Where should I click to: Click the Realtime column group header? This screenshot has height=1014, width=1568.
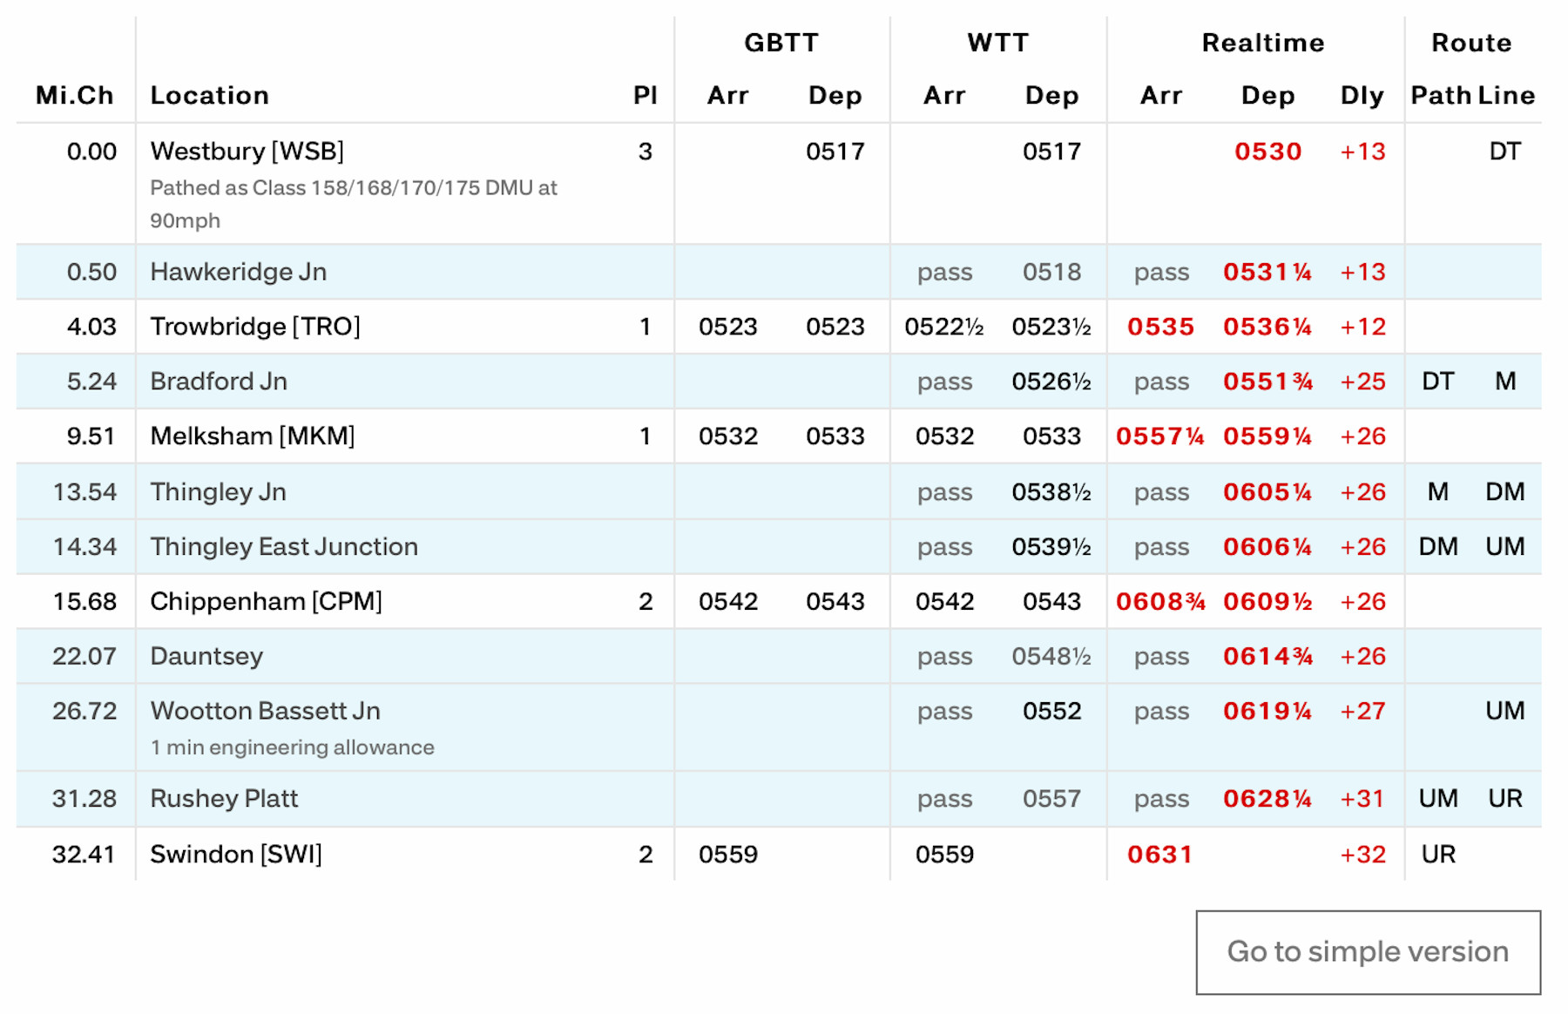(x=1262, y=43)
